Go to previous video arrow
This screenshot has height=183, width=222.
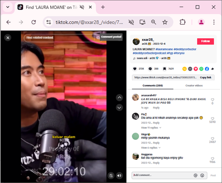(x=119, y=98)
